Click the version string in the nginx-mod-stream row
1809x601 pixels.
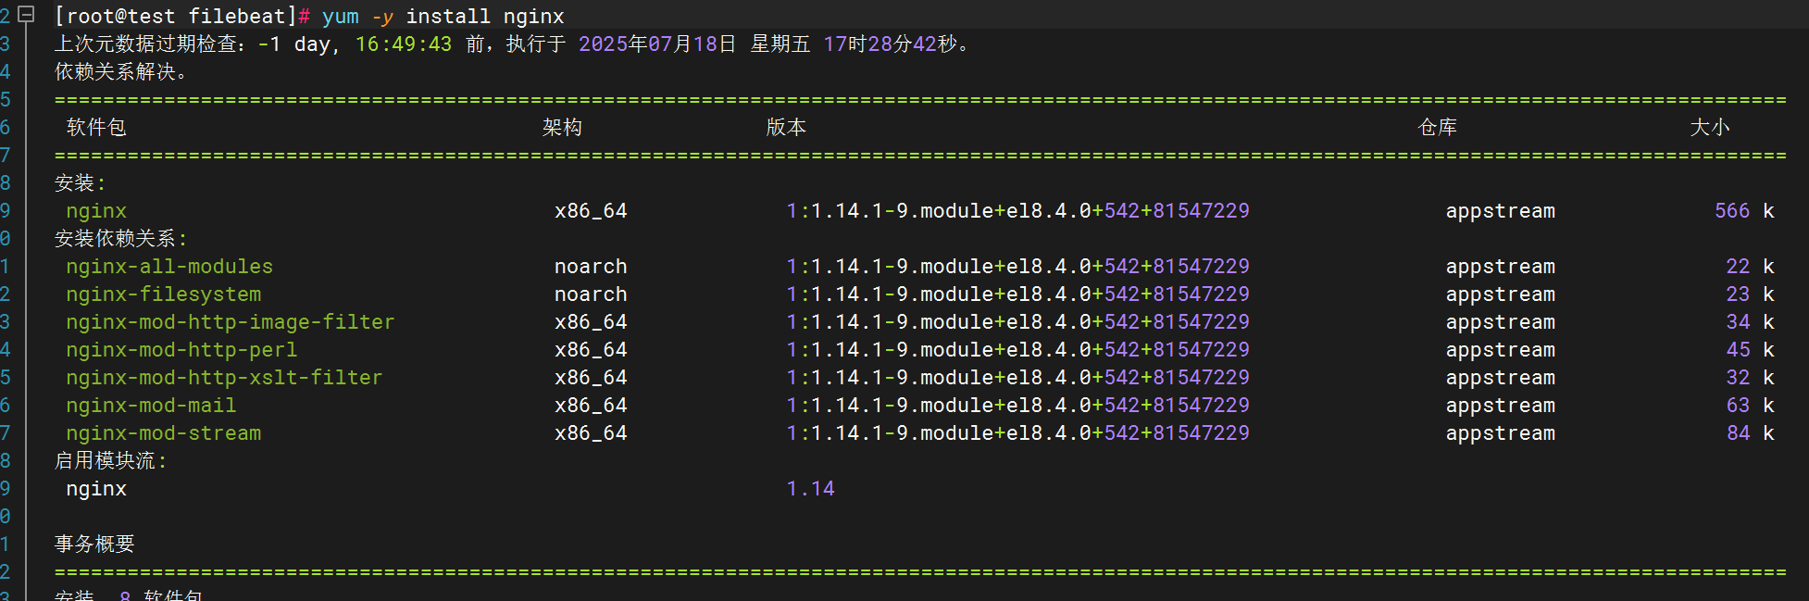point(1018,433)
